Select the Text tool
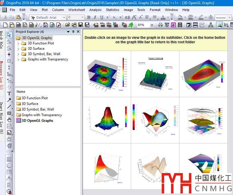 click(9, 93)
